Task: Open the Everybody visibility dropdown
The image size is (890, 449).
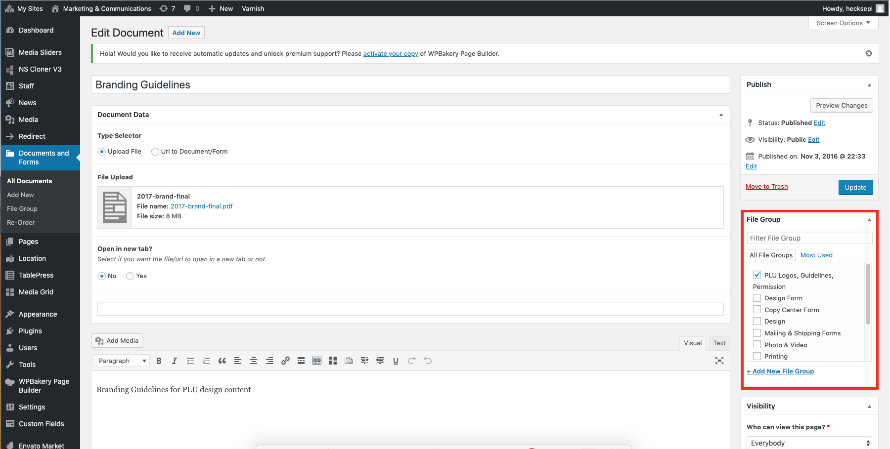Action: click(809, 443)
